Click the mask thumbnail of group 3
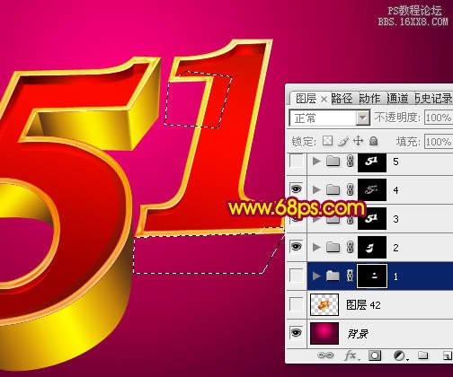 pos(372,218)
